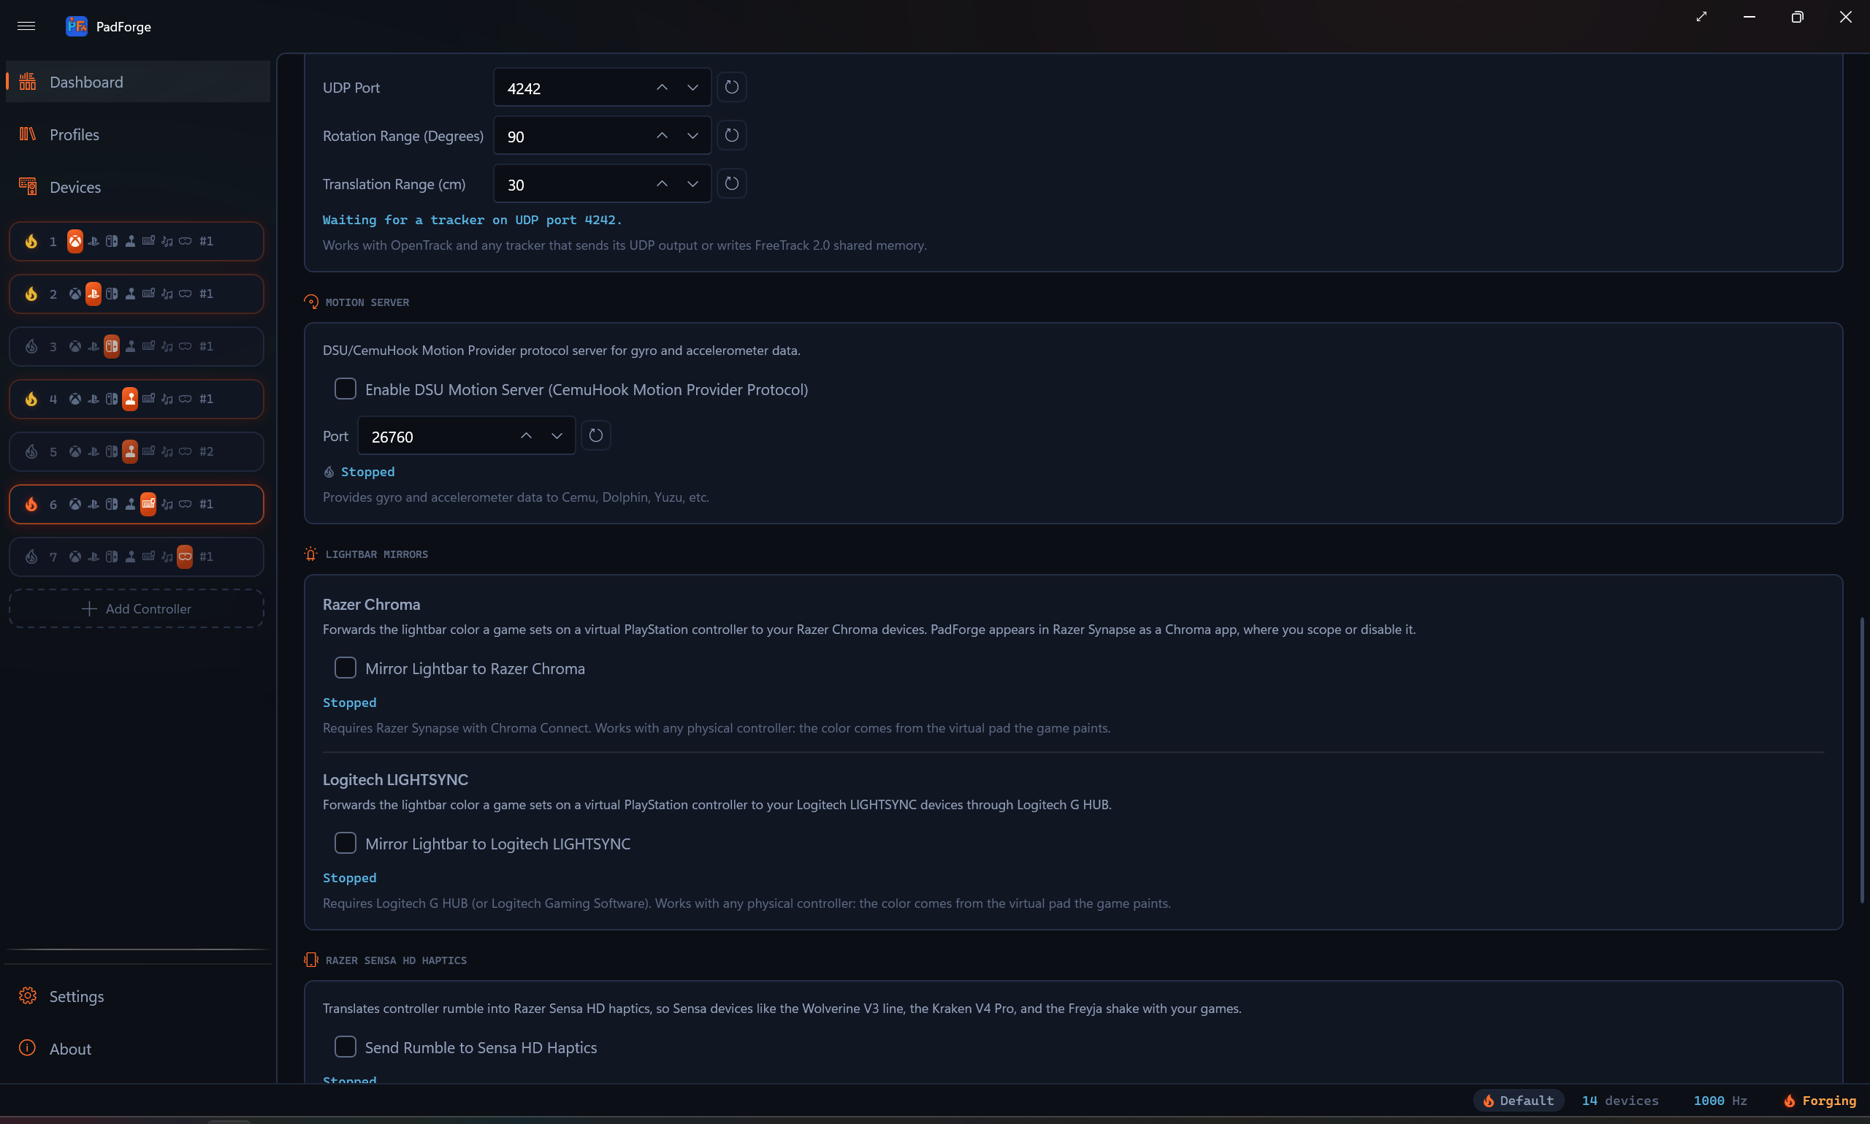Toggle the flame power icon for controller 2
Screen dimensions: 1870x1124
(31, 294)
